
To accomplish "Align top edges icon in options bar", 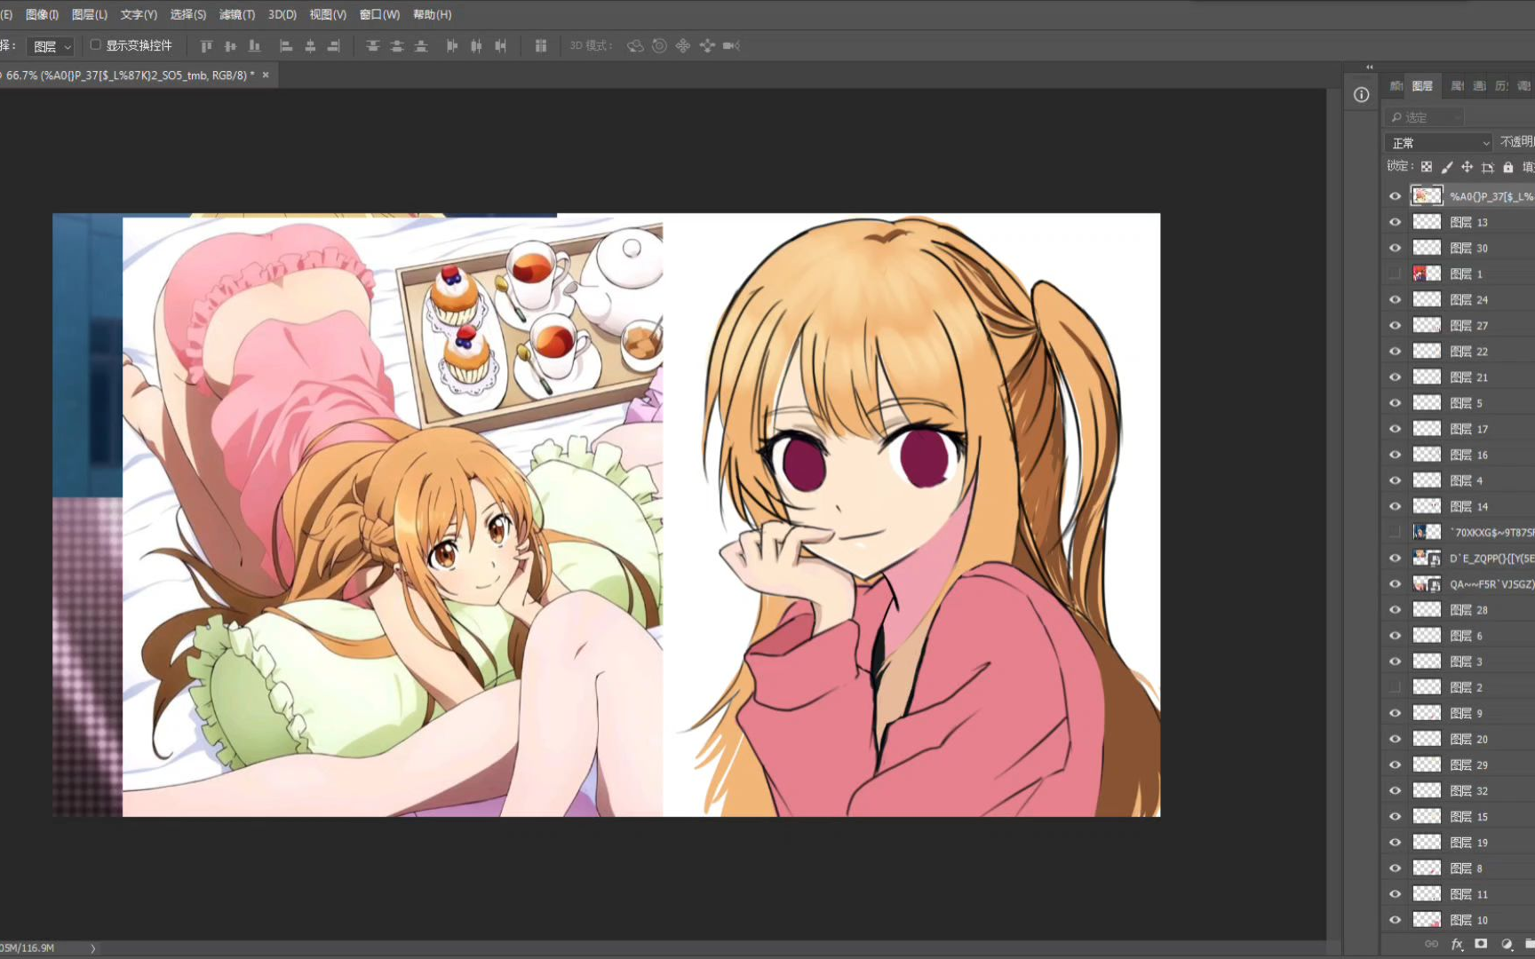I will (x=206, y=46).
